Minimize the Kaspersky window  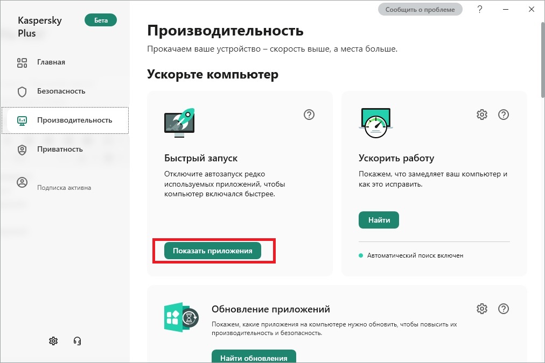click(x=506, y=9)
